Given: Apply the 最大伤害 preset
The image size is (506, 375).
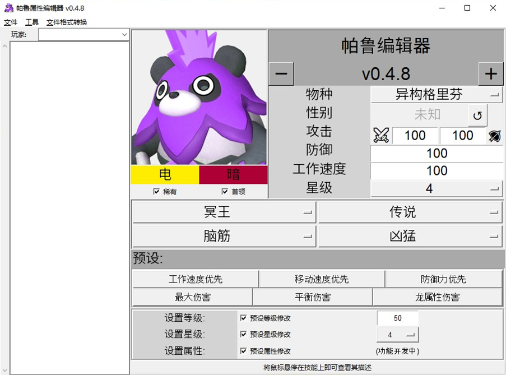Looking at the screenshot, I should pos(193,297).
